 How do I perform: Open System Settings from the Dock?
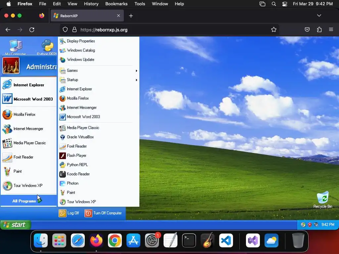point(152,240)
